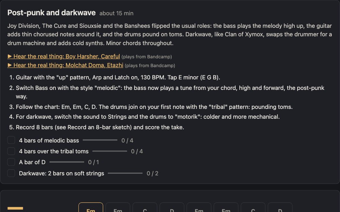Click the Post-punk and darkwave heading
Viewport: 340px width, 212px height.
coord(51,13)
